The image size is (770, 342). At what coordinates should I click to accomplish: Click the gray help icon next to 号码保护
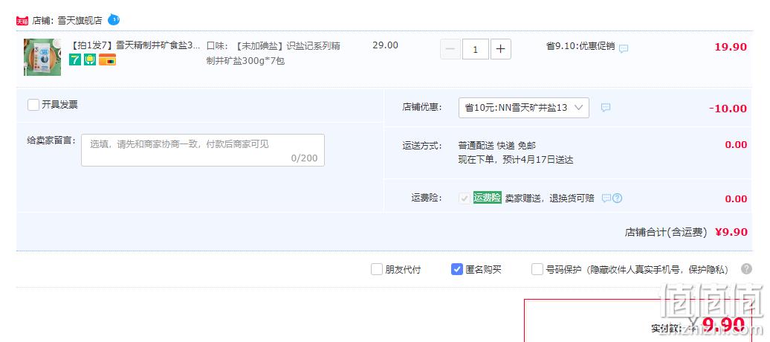[746, 269]
